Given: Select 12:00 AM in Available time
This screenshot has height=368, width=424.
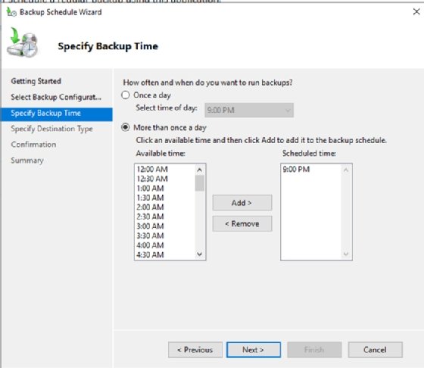Looking at the screenshot, I should 152,170.
